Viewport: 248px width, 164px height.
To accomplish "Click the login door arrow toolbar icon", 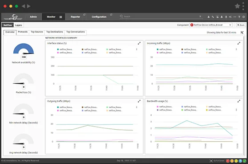I will point(230,17).
